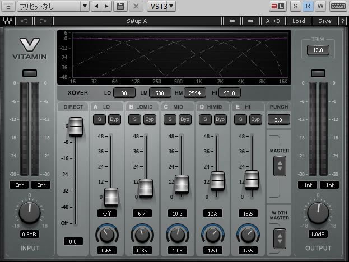Click the INPUT gain knob
Screen dimensions: 349x262
tap(30, 213)
